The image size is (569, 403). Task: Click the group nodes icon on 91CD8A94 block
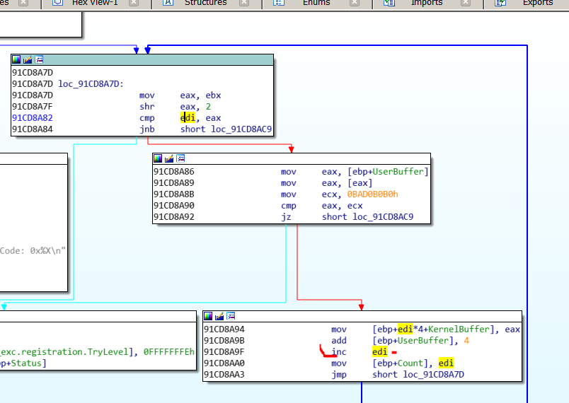click(x=230, y=316)
